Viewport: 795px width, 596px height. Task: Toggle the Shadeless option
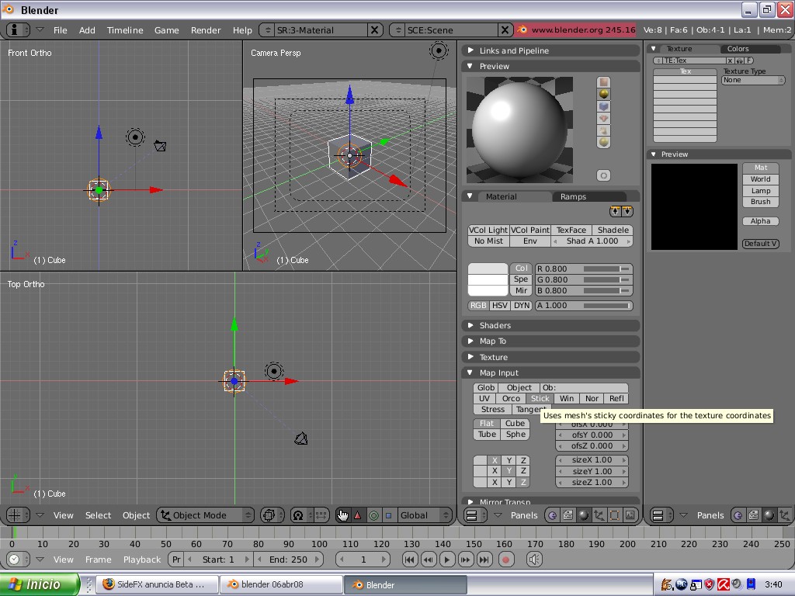tap(613, 230)
